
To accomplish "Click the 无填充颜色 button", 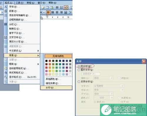I will pos(58,56).
